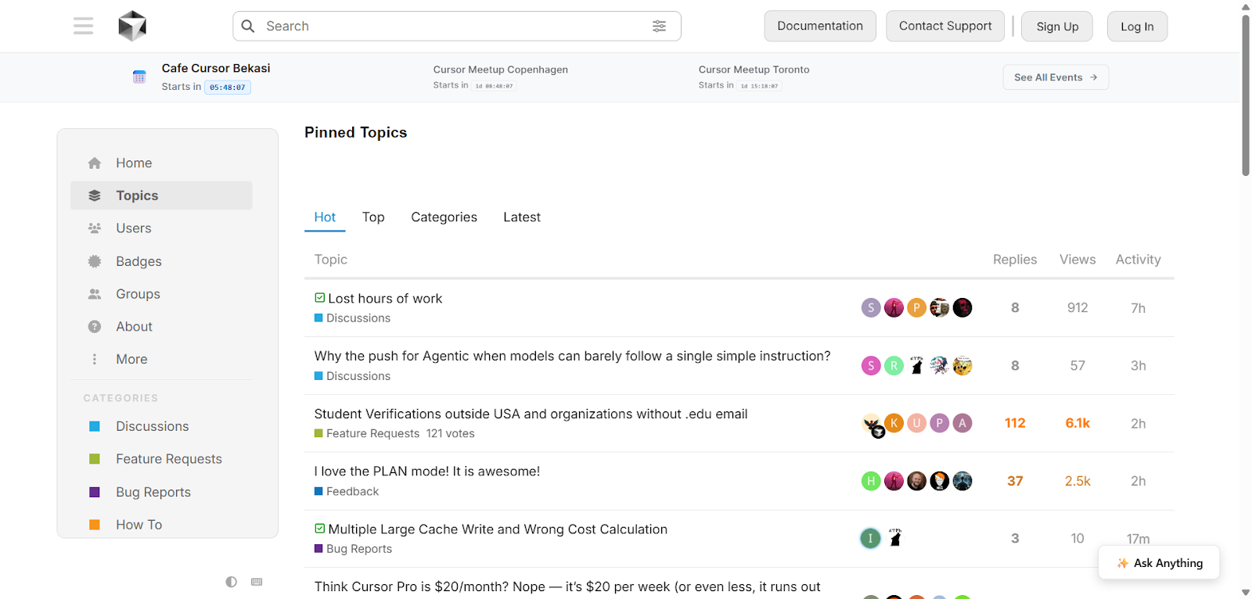Click pink U avatar on Student Verifications row

[x=917, y=423]
